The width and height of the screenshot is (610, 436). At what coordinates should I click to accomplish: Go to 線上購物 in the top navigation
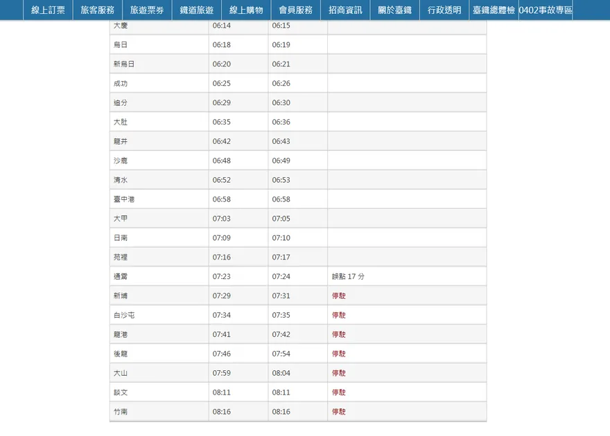click(x=246, y=10)
